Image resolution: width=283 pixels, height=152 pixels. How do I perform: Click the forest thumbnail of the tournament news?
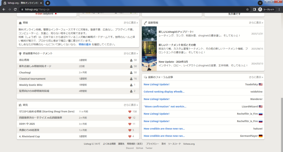pyautogui.click(x=149, y=49)
